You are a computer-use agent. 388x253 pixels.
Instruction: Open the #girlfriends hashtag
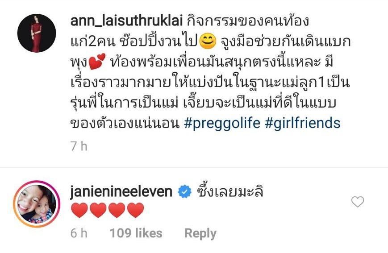tap(302, 123)
